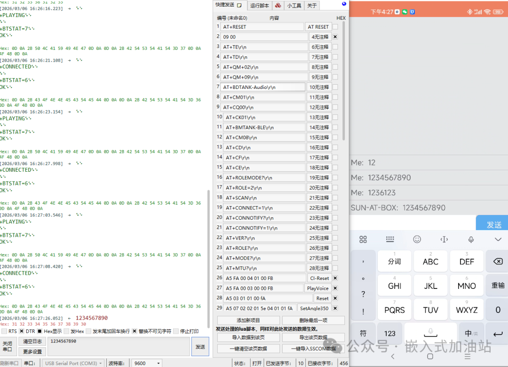The height and width of the screenshot is (367, 508).
Task: Tap the keyboard layout icon in toolbar
Action: click(390, 239)
